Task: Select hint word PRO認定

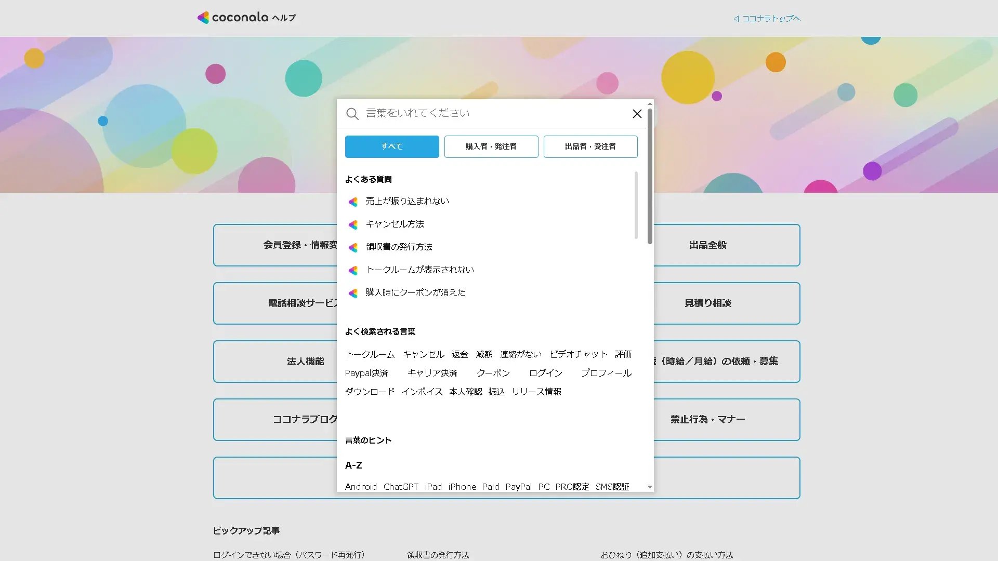Action: pos(572,487)
